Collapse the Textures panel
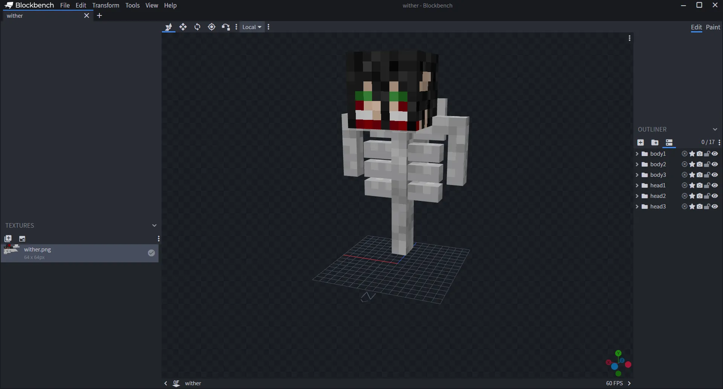The width and height of the screenshot is (723, 389). click(x=154, y=225)
